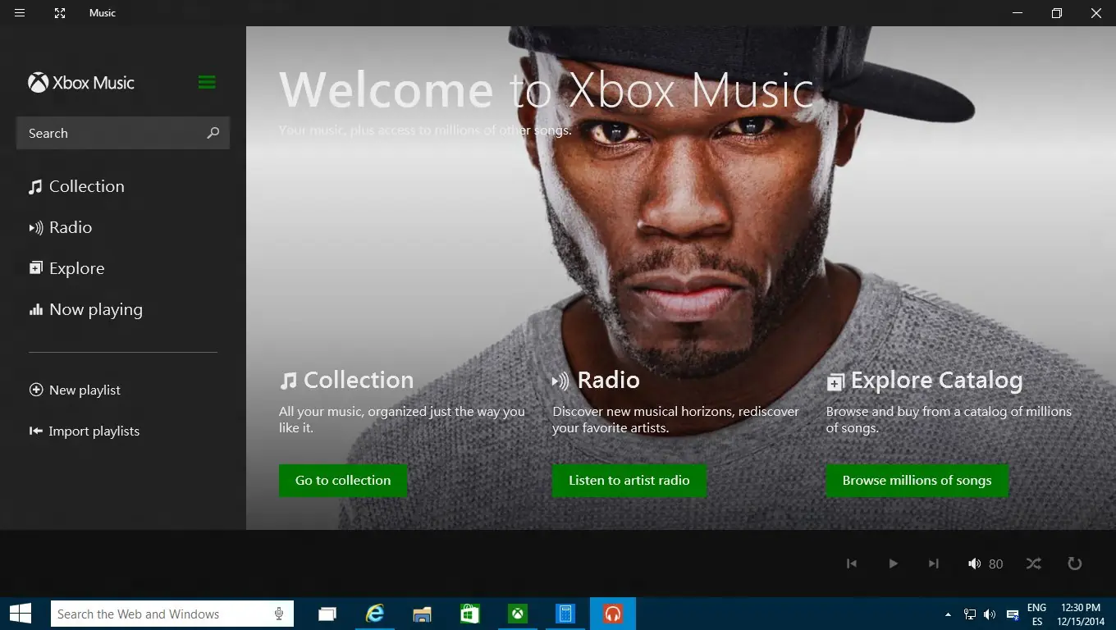
Task: Click inside the Search box
Action: pyautogui.click(x=107, y=133)
